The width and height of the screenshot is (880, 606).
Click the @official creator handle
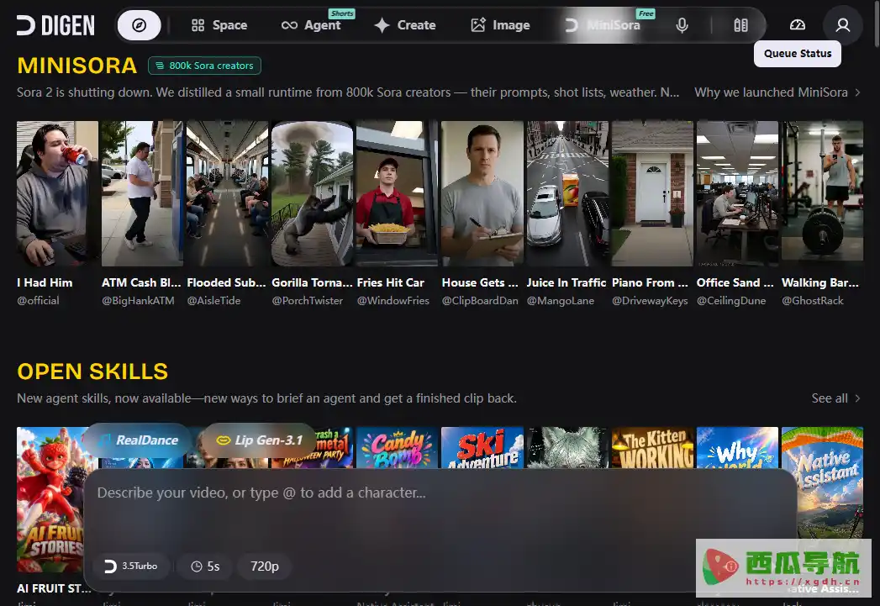(38, 301)
